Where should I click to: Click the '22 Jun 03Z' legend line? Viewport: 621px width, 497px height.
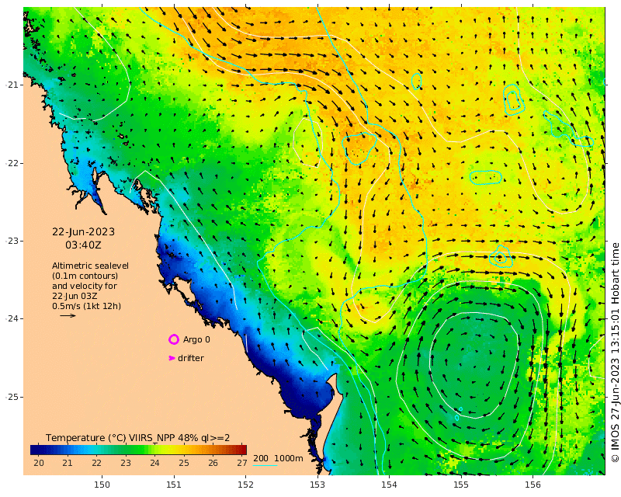click(75, 296)
